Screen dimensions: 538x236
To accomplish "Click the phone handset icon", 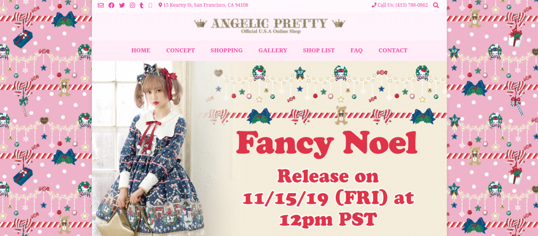I will (x=374, y=5).
